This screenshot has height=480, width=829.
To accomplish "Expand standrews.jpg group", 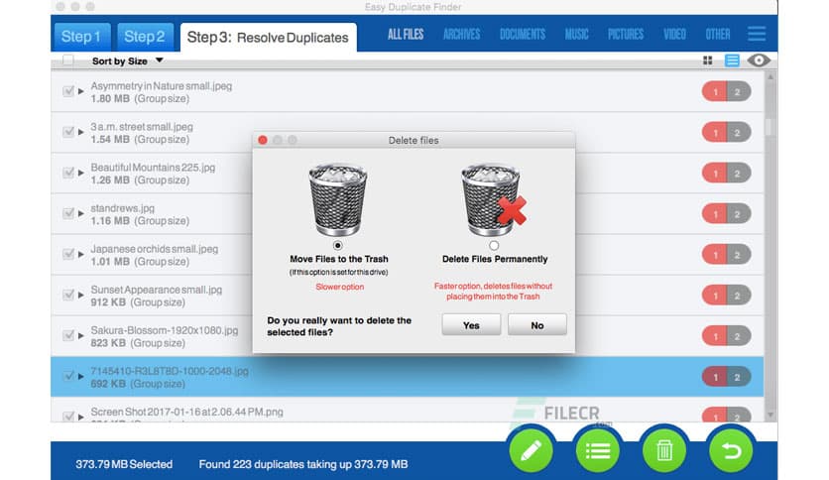I will coord(81,213).
